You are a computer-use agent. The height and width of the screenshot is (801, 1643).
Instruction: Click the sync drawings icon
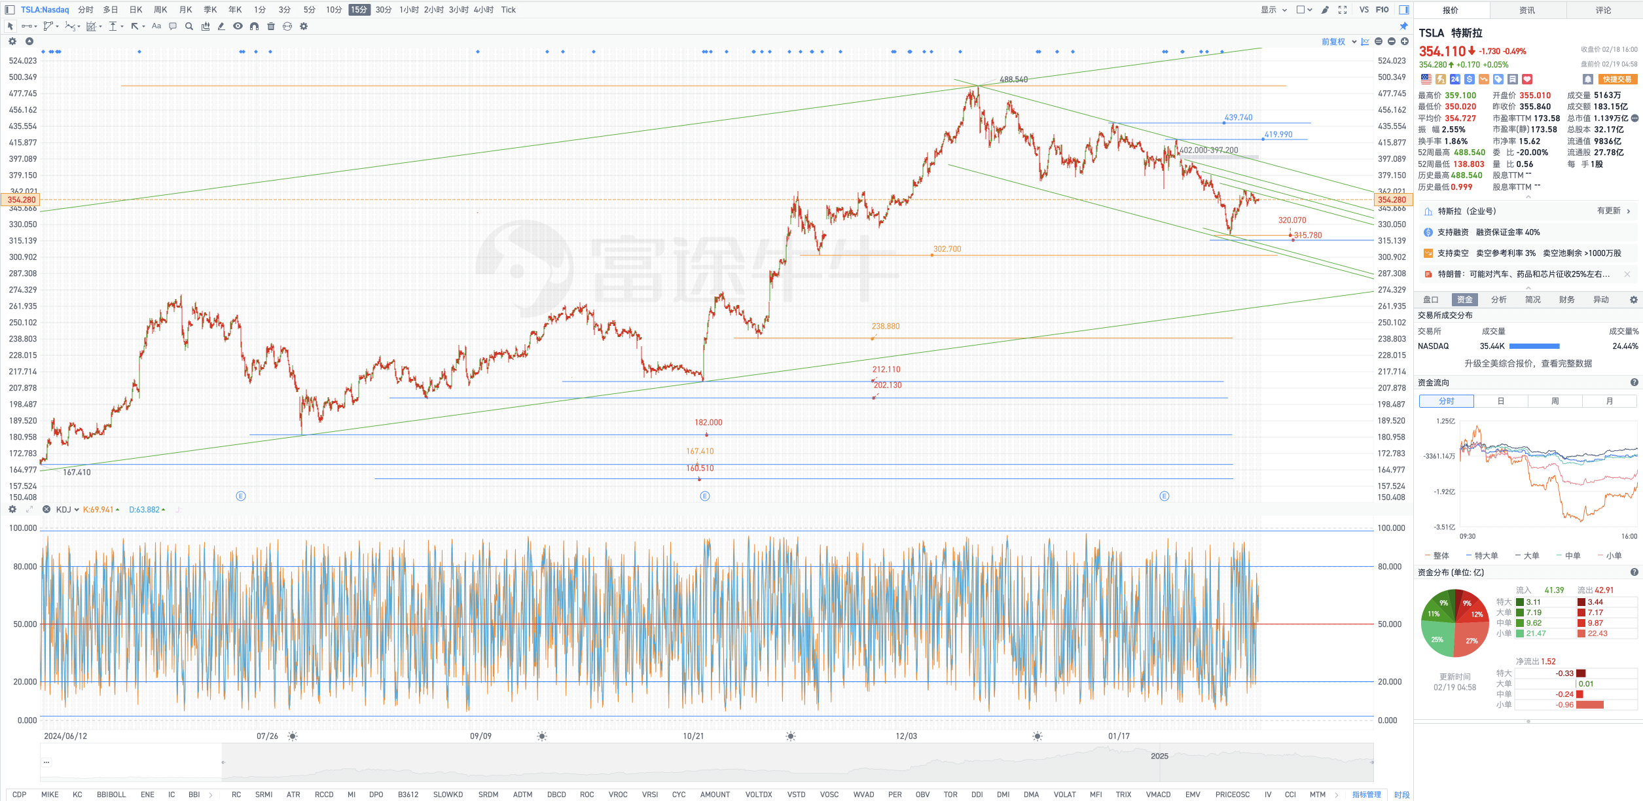click(x=287, y=26)
